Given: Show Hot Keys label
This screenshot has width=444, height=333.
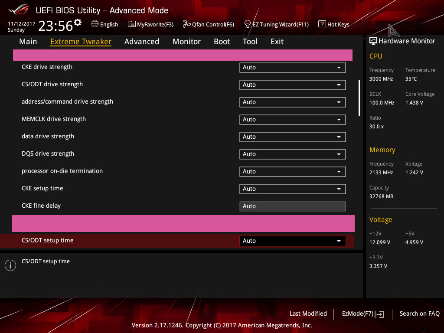Looking at the screenshot, I should click(x=338, y=25).
